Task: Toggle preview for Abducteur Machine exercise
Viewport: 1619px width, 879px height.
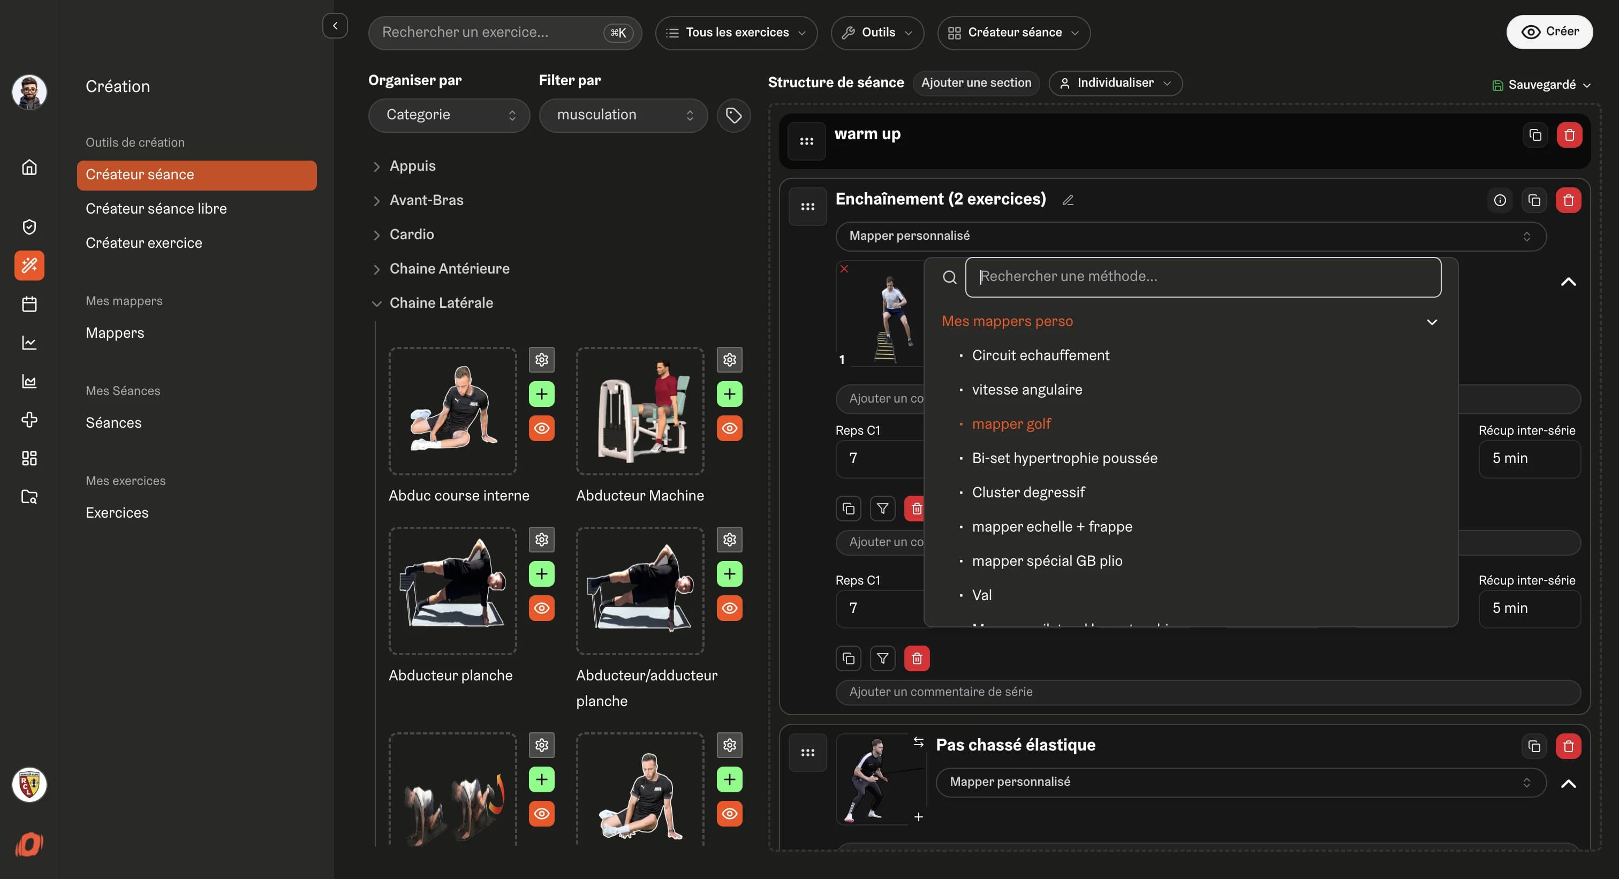Action: click(729, 428)
